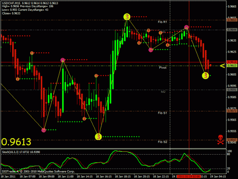Viewport: 238px width, 179px height.
Task: Click the orange marker beside the M3 label
Action: 160,33
